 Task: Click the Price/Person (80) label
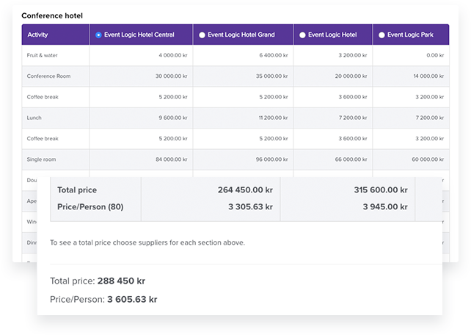[x=90, y=207]
